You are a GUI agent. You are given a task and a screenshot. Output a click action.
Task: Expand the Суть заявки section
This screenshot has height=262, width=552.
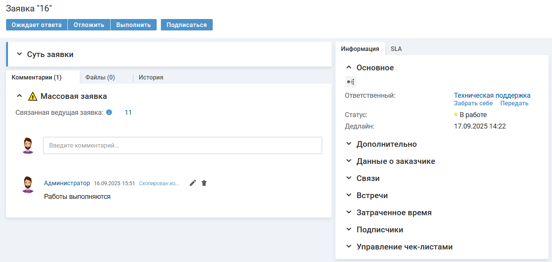19,54
